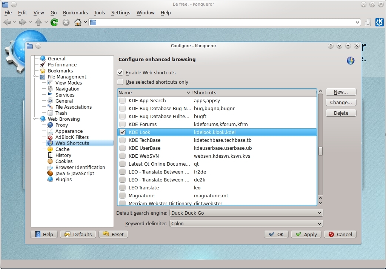Uncheck the KDE Look checkbox
This screenshot has height=269, width=386.
122,132
